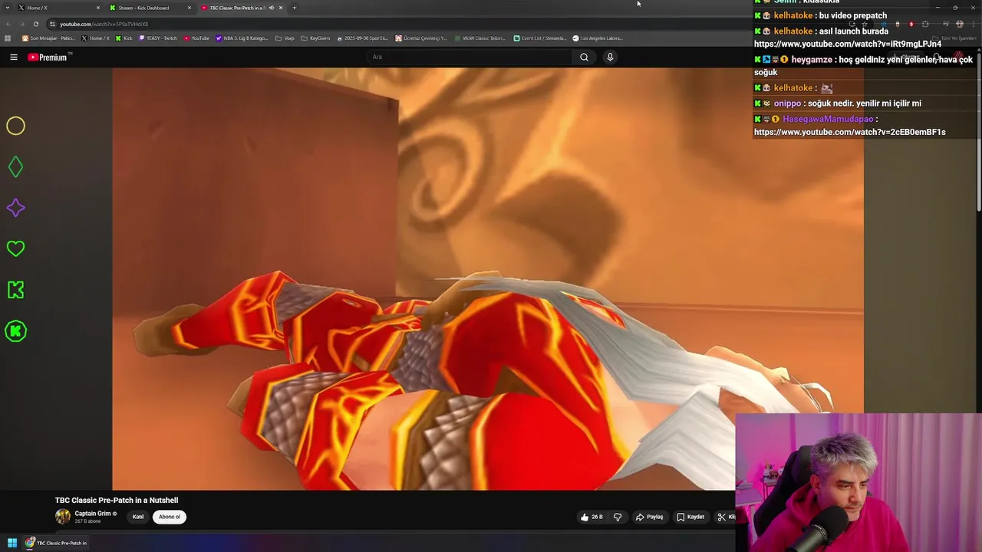The image size is (982, 552).
Task: Run search with the magnifier icon
Action: click(x=584, y=57)
